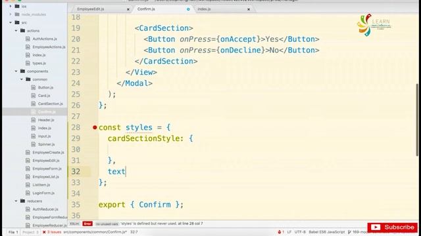This screenshot has height=236, width=421.
Task: Select types.js in actions folder
Action: [39, 63]
